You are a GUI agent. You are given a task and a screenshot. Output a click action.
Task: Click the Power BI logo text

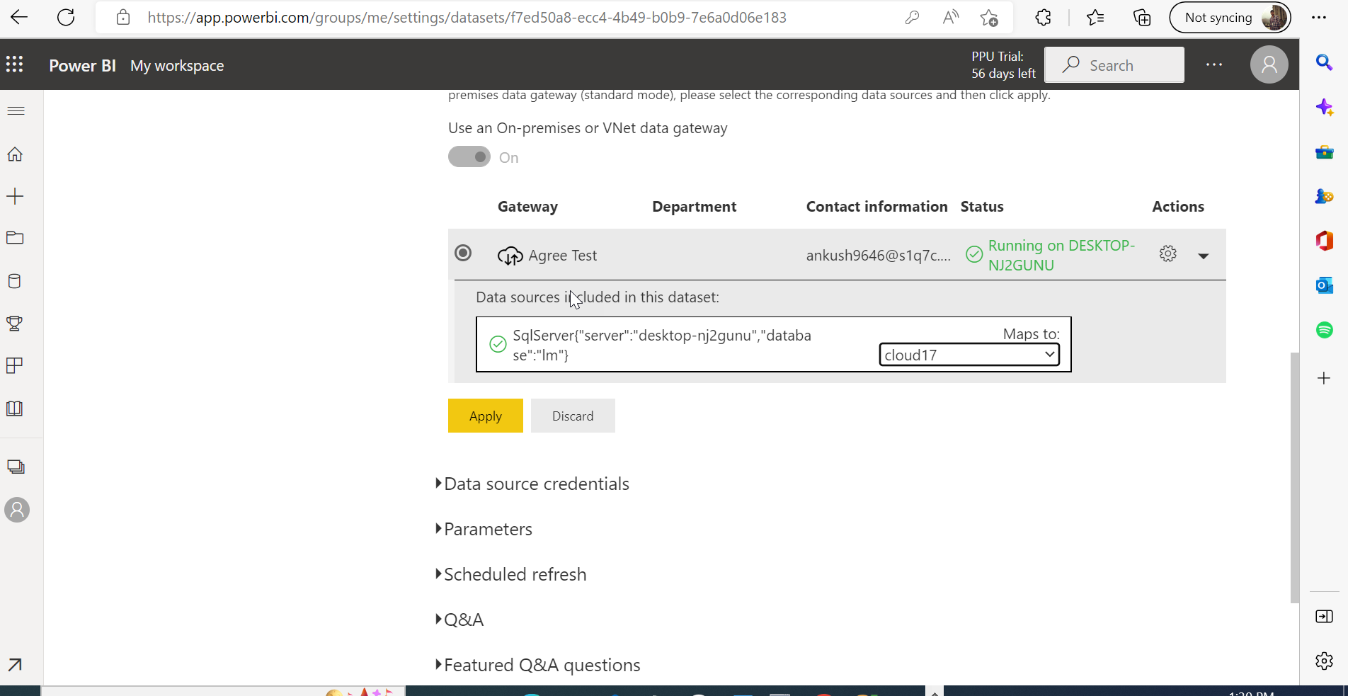coord(82,65)
